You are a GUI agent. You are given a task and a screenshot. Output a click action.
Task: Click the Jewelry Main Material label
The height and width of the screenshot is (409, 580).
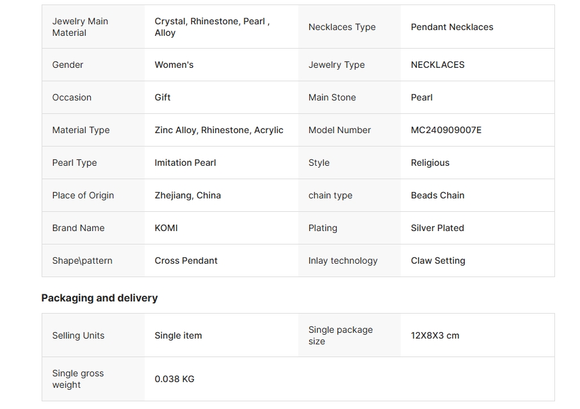coord(80,27)
